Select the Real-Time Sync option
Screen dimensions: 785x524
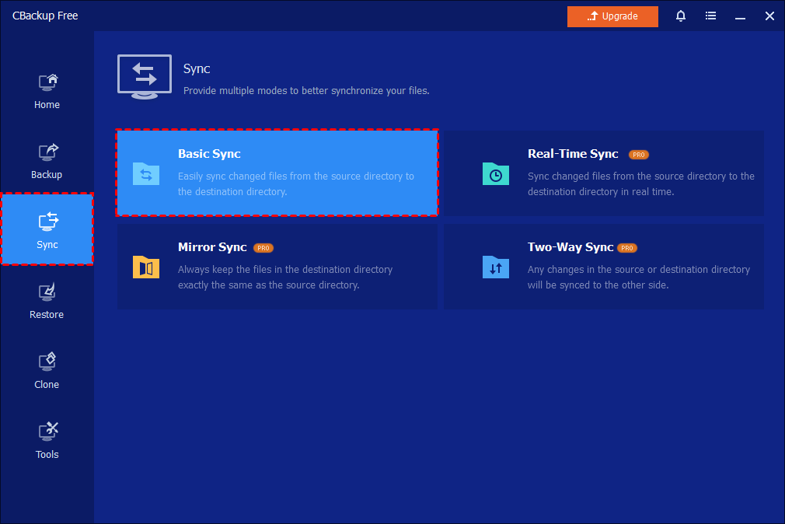pos(604,173)
